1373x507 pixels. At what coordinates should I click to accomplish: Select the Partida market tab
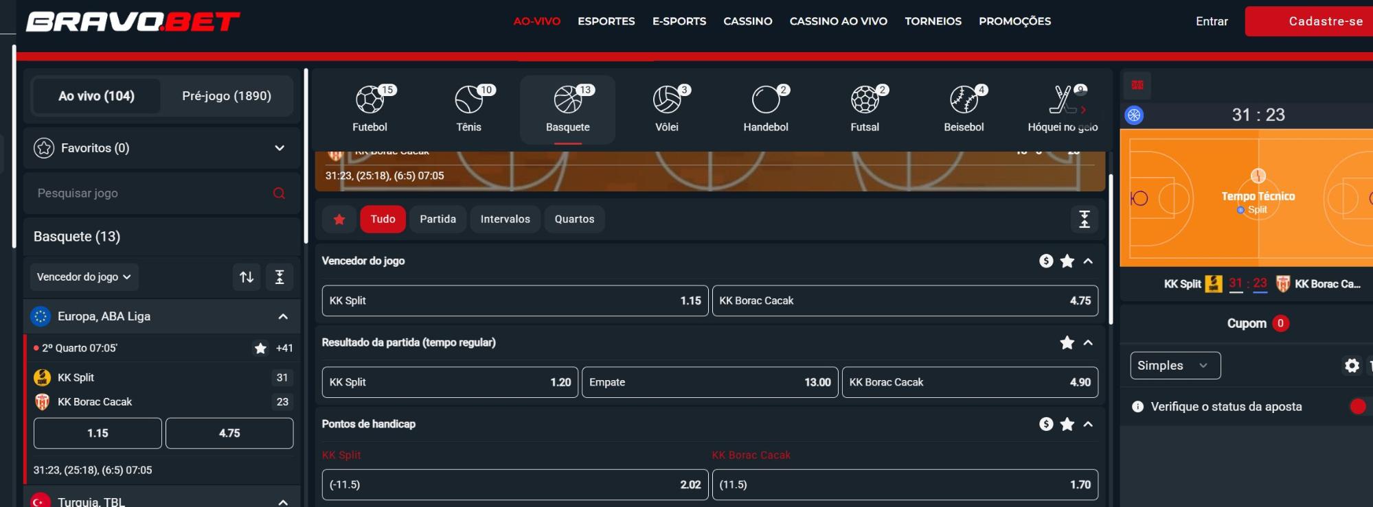438,220
